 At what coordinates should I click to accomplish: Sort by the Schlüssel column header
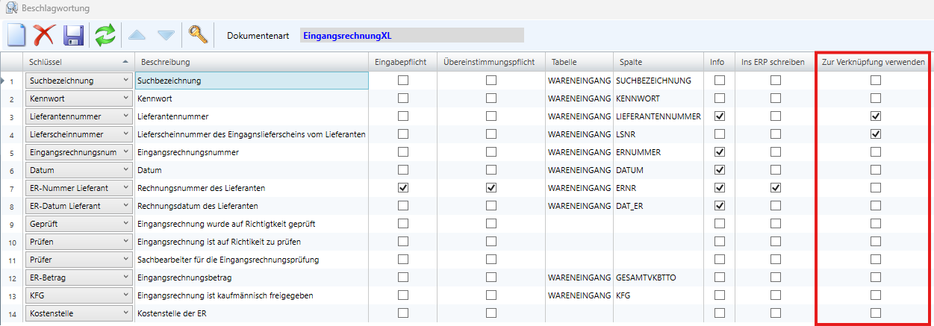pos(75,61)
